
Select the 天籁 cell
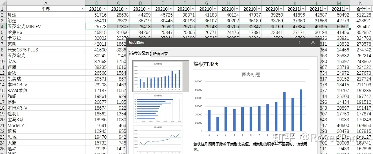46,143
